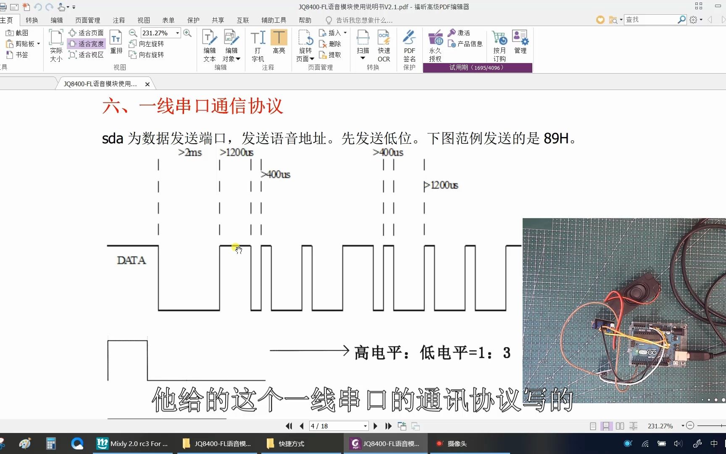
Task: Switch to the 页面管理 ribbon tab
Action: coord(87,20)
